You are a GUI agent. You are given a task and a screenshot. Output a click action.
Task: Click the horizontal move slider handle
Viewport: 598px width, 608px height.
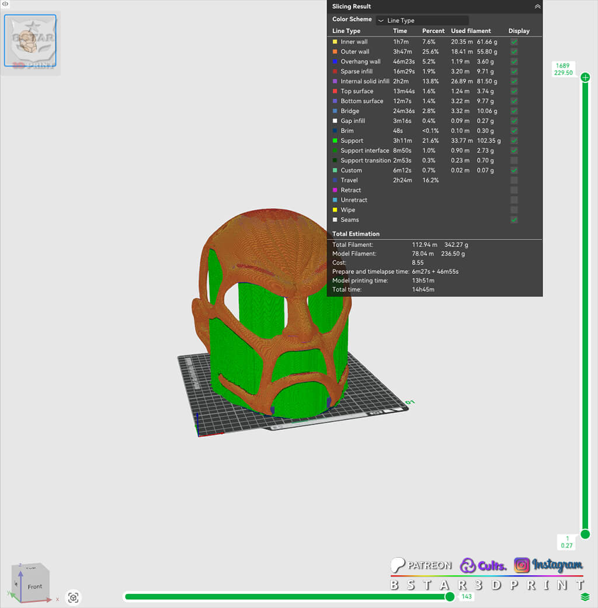450,596
